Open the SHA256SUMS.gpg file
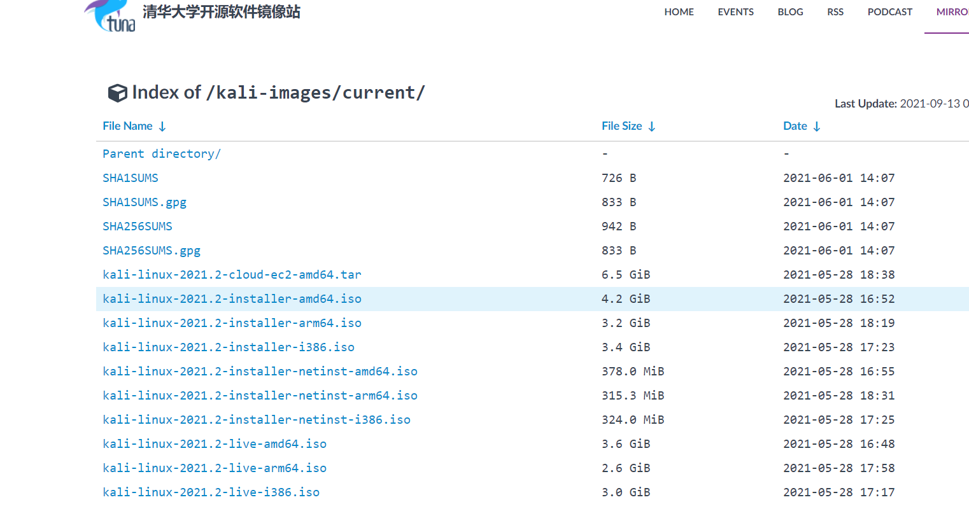The image size is (969, 530). tap(152, 251)
